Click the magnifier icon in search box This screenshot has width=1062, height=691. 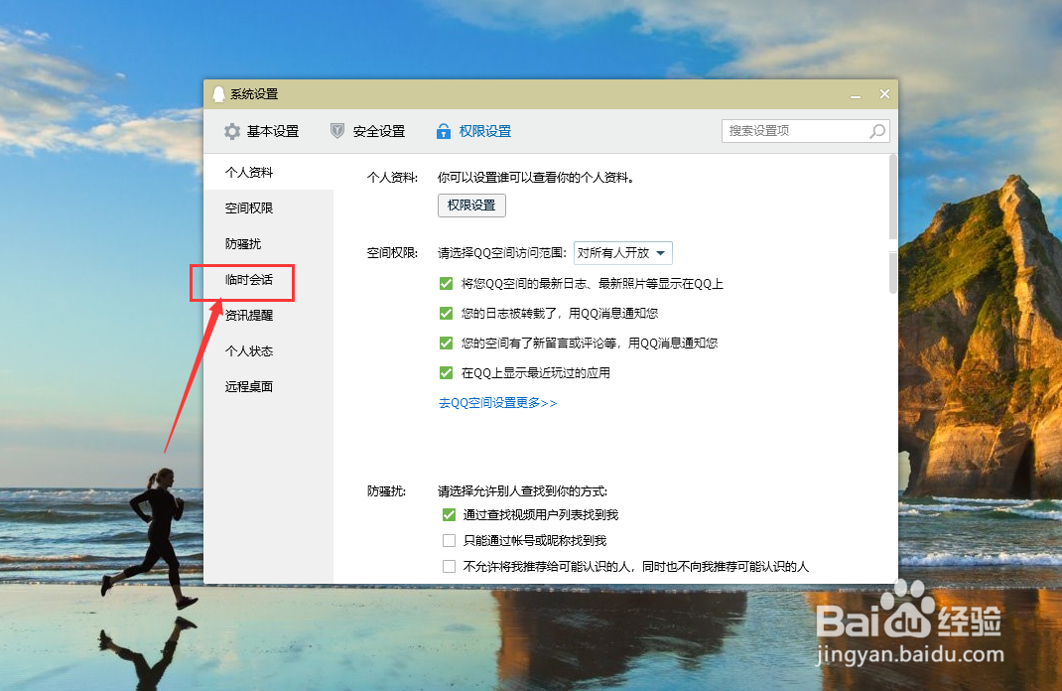click(875, 130)
